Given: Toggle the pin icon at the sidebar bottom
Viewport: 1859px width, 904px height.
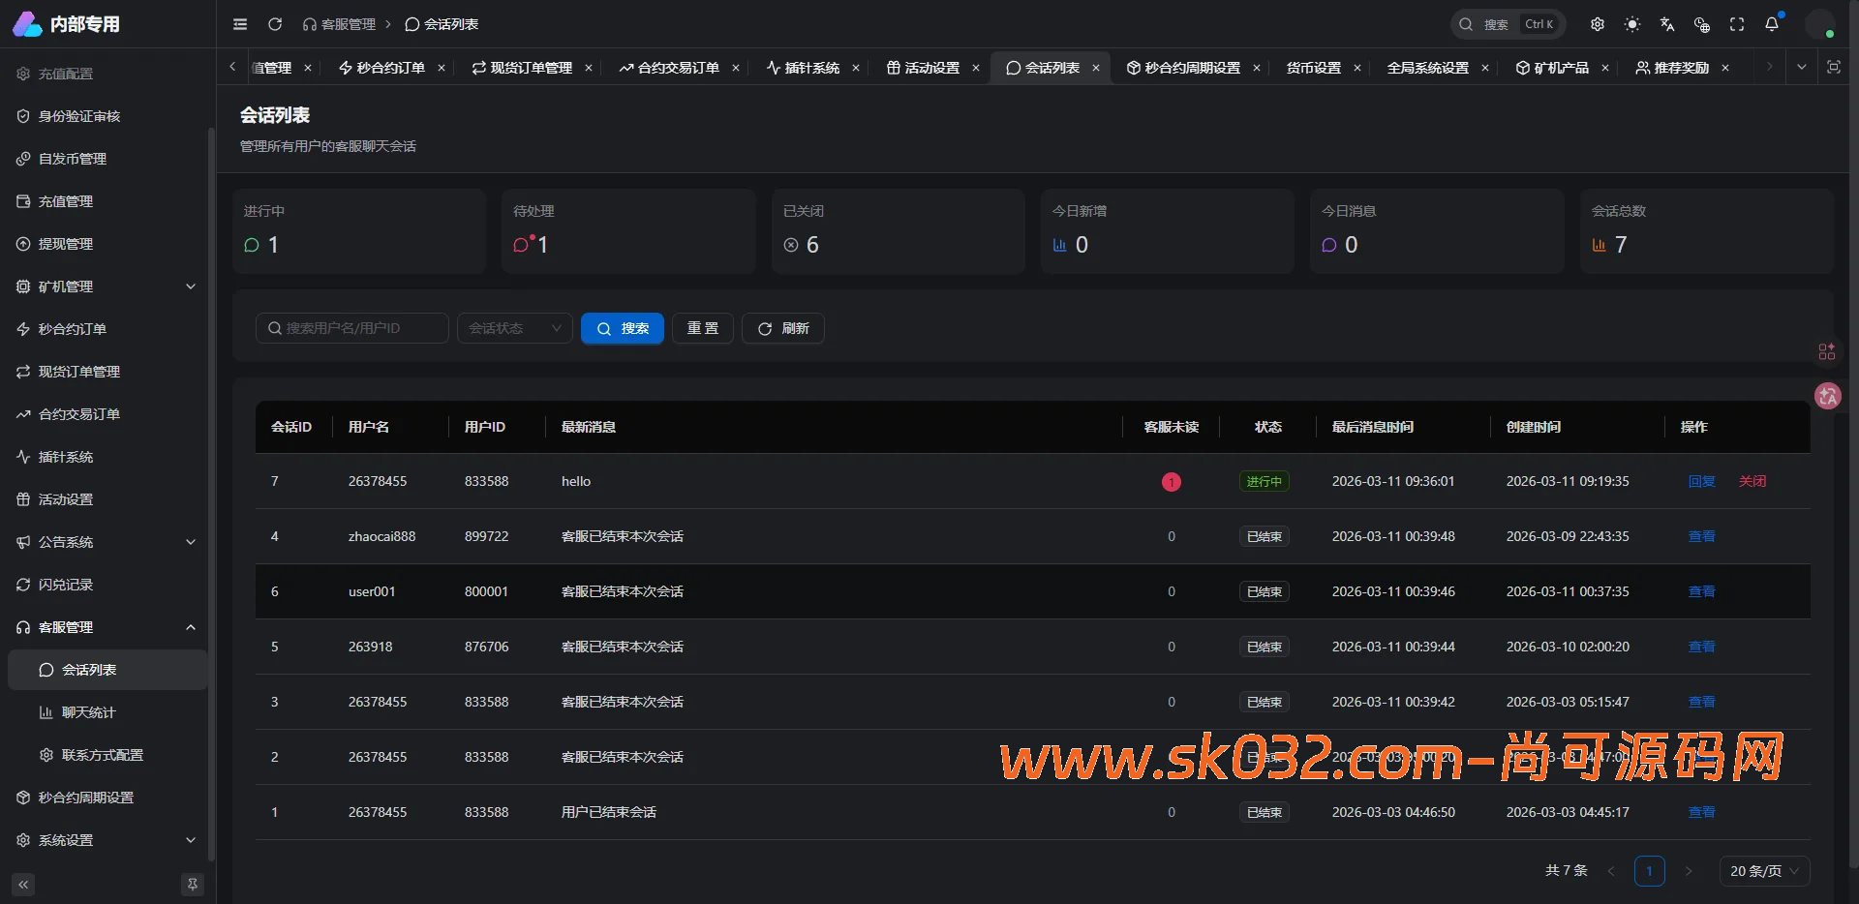Looking at the screenshot, I should (192, 884).
